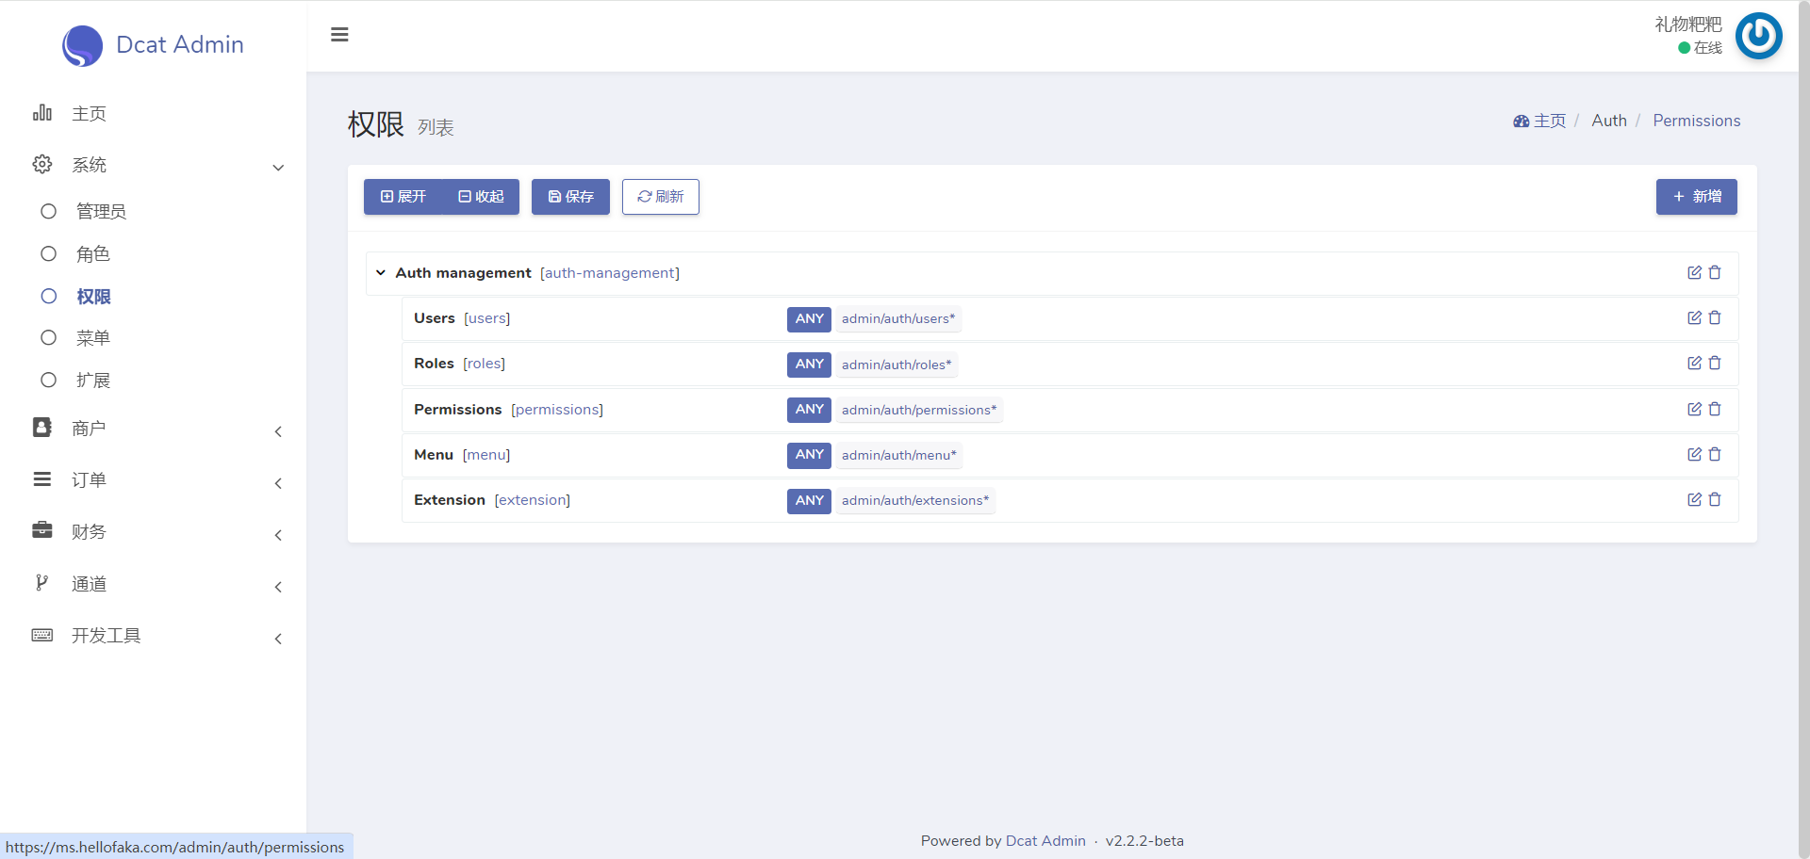Click the keyboard icon beside 开发工具
The height and width of the screenshot is (859, 1810).
[42, 635]
